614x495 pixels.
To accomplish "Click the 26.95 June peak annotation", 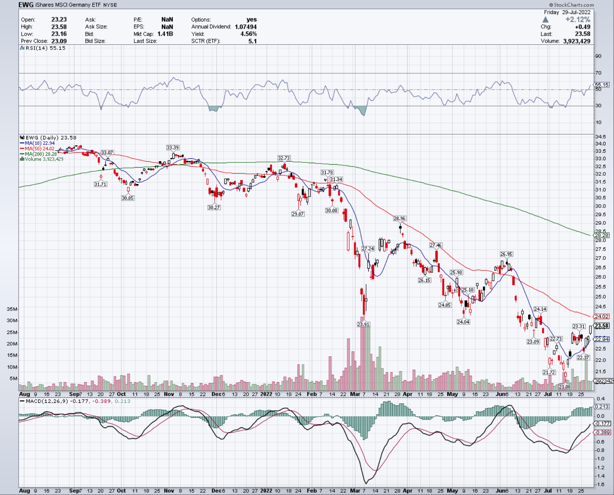I will (x=506, y=254).
